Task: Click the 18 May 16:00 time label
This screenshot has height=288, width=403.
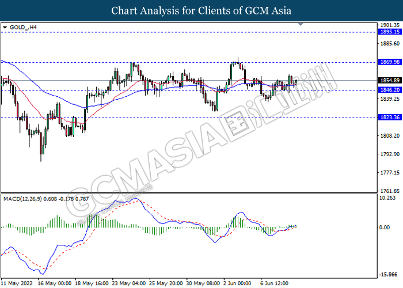Action: point(92,283)
